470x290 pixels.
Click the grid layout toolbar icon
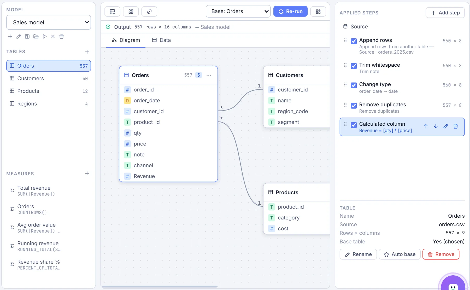pyautogui.click(x=131, y=11)
